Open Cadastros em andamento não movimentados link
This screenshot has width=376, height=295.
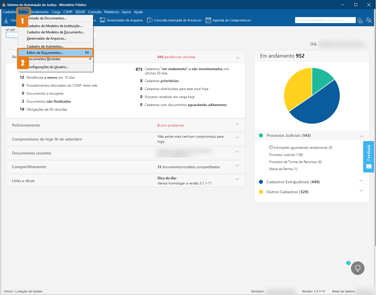tap(187, 71)
